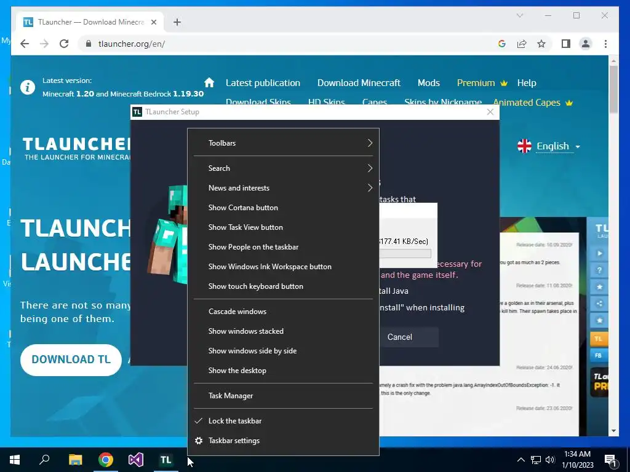
Task: Open the notification center icon
Action: tap(611, 460)
